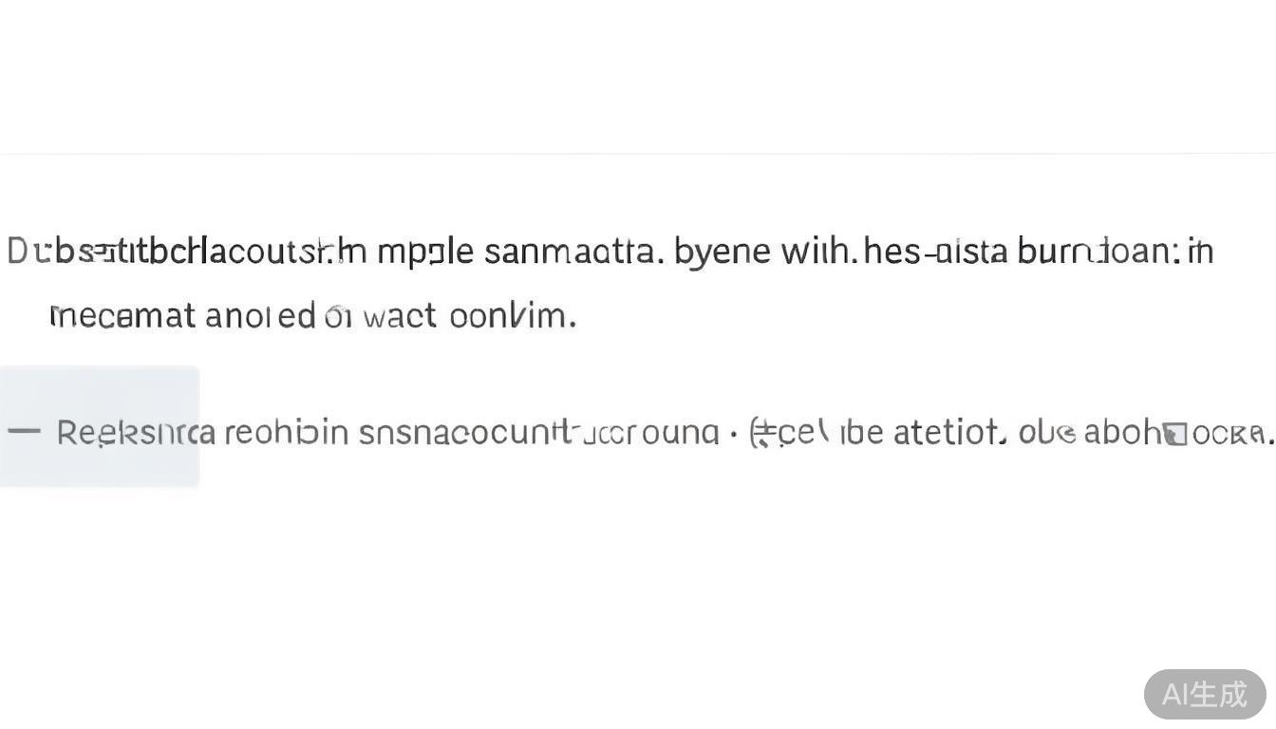Click the bracket-shaped glyph before "cel"

coord(759,433)
